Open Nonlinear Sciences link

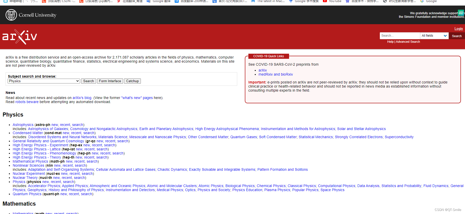pos(28,165)
